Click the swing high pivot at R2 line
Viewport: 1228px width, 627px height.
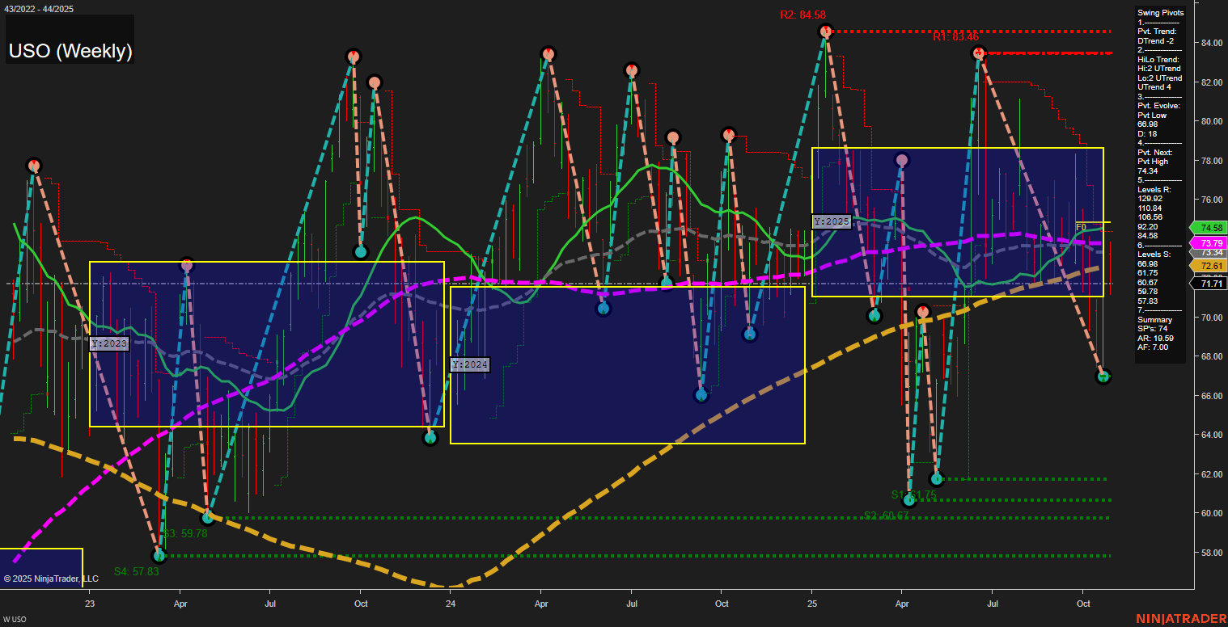pyautogui.click(x=826, y=32)
